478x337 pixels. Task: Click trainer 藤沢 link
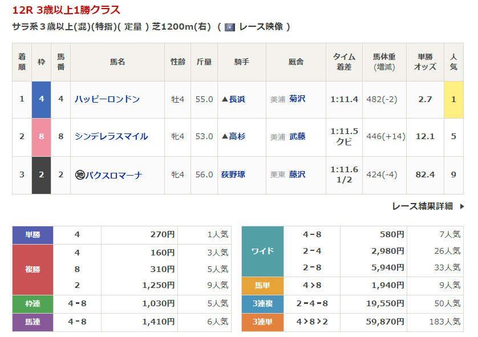[x=297, y=174]
